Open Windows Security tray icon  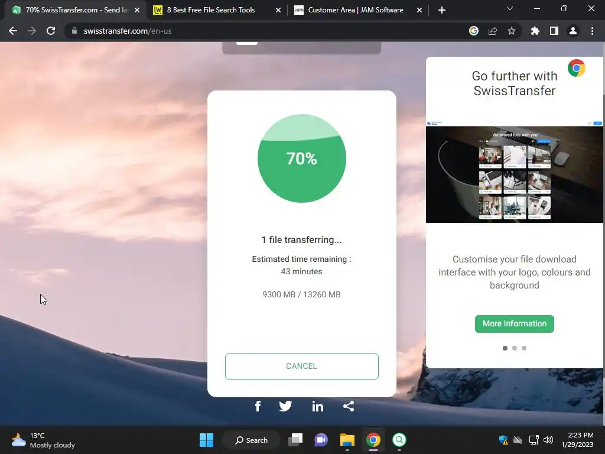(503, 440)
